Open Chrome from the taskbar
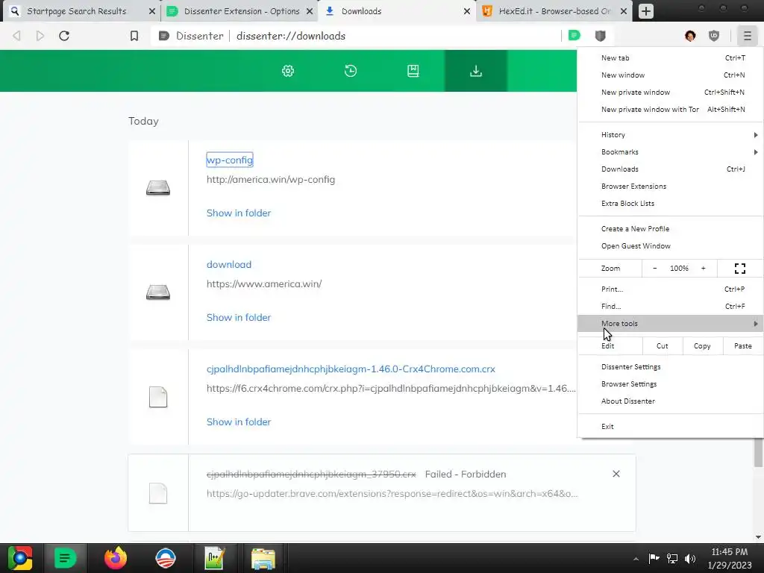This screenshot has height=573, width=764. click(20, 558)
